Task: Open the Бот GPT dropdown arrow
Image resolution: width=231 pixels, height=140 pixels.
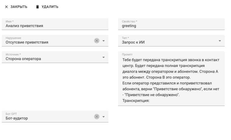Action: pos(104,117)
